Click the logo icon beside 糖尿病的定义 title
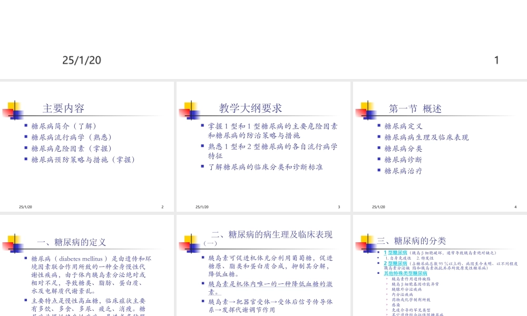 coord(14,242)
